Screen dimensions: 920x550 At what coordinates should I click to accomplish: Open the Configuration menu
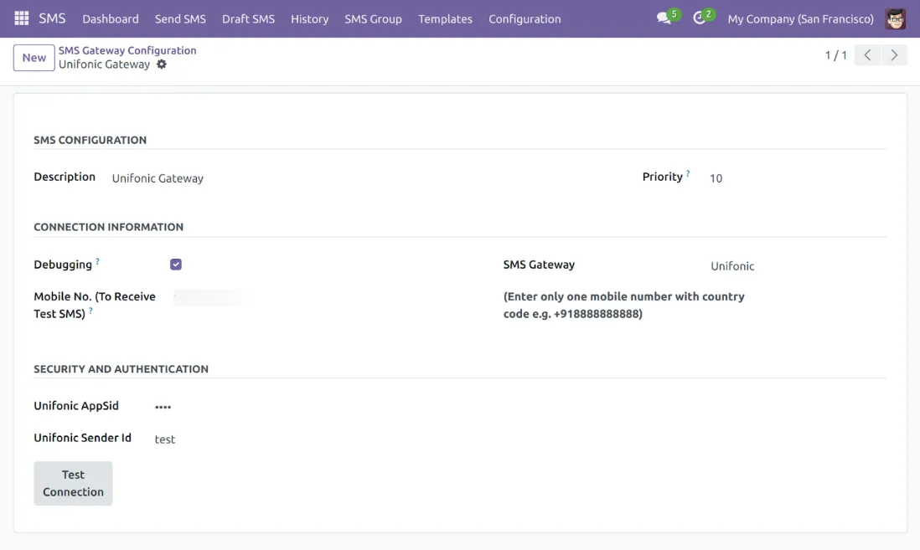pyautogui.click(x=525, y=18)
